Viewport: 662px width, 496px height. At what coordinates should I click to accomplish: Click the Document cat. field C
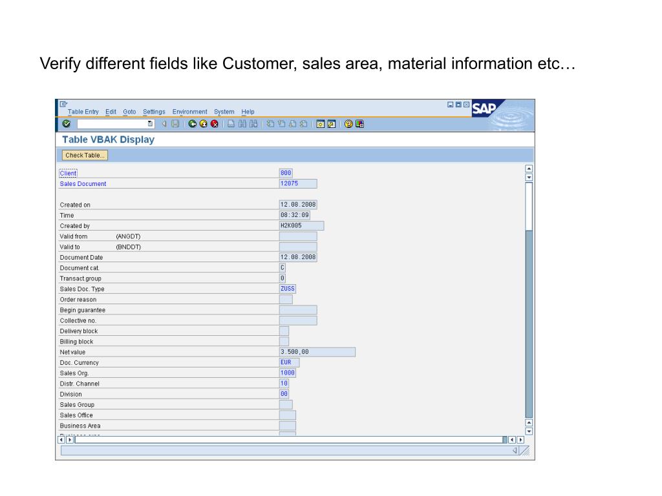(283, 268)
